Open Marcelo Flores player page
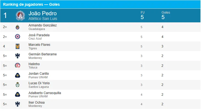Viewport: 201px width, 111px height. [39, 45]
